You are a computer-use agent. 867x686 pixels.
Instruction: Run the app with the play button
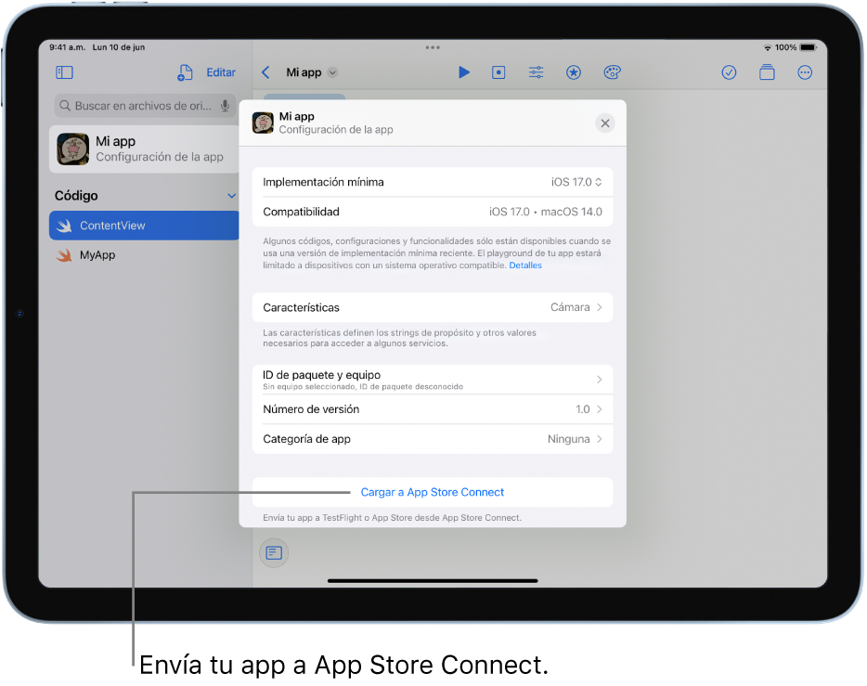click(x=464, y=72)
